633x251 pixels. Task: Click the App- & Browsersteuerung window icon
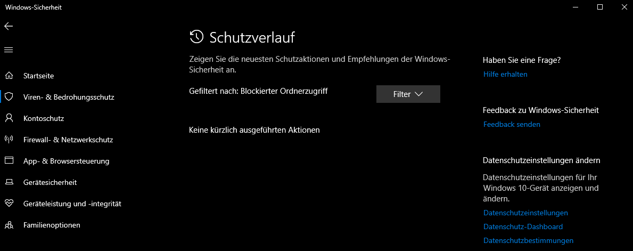9,161
